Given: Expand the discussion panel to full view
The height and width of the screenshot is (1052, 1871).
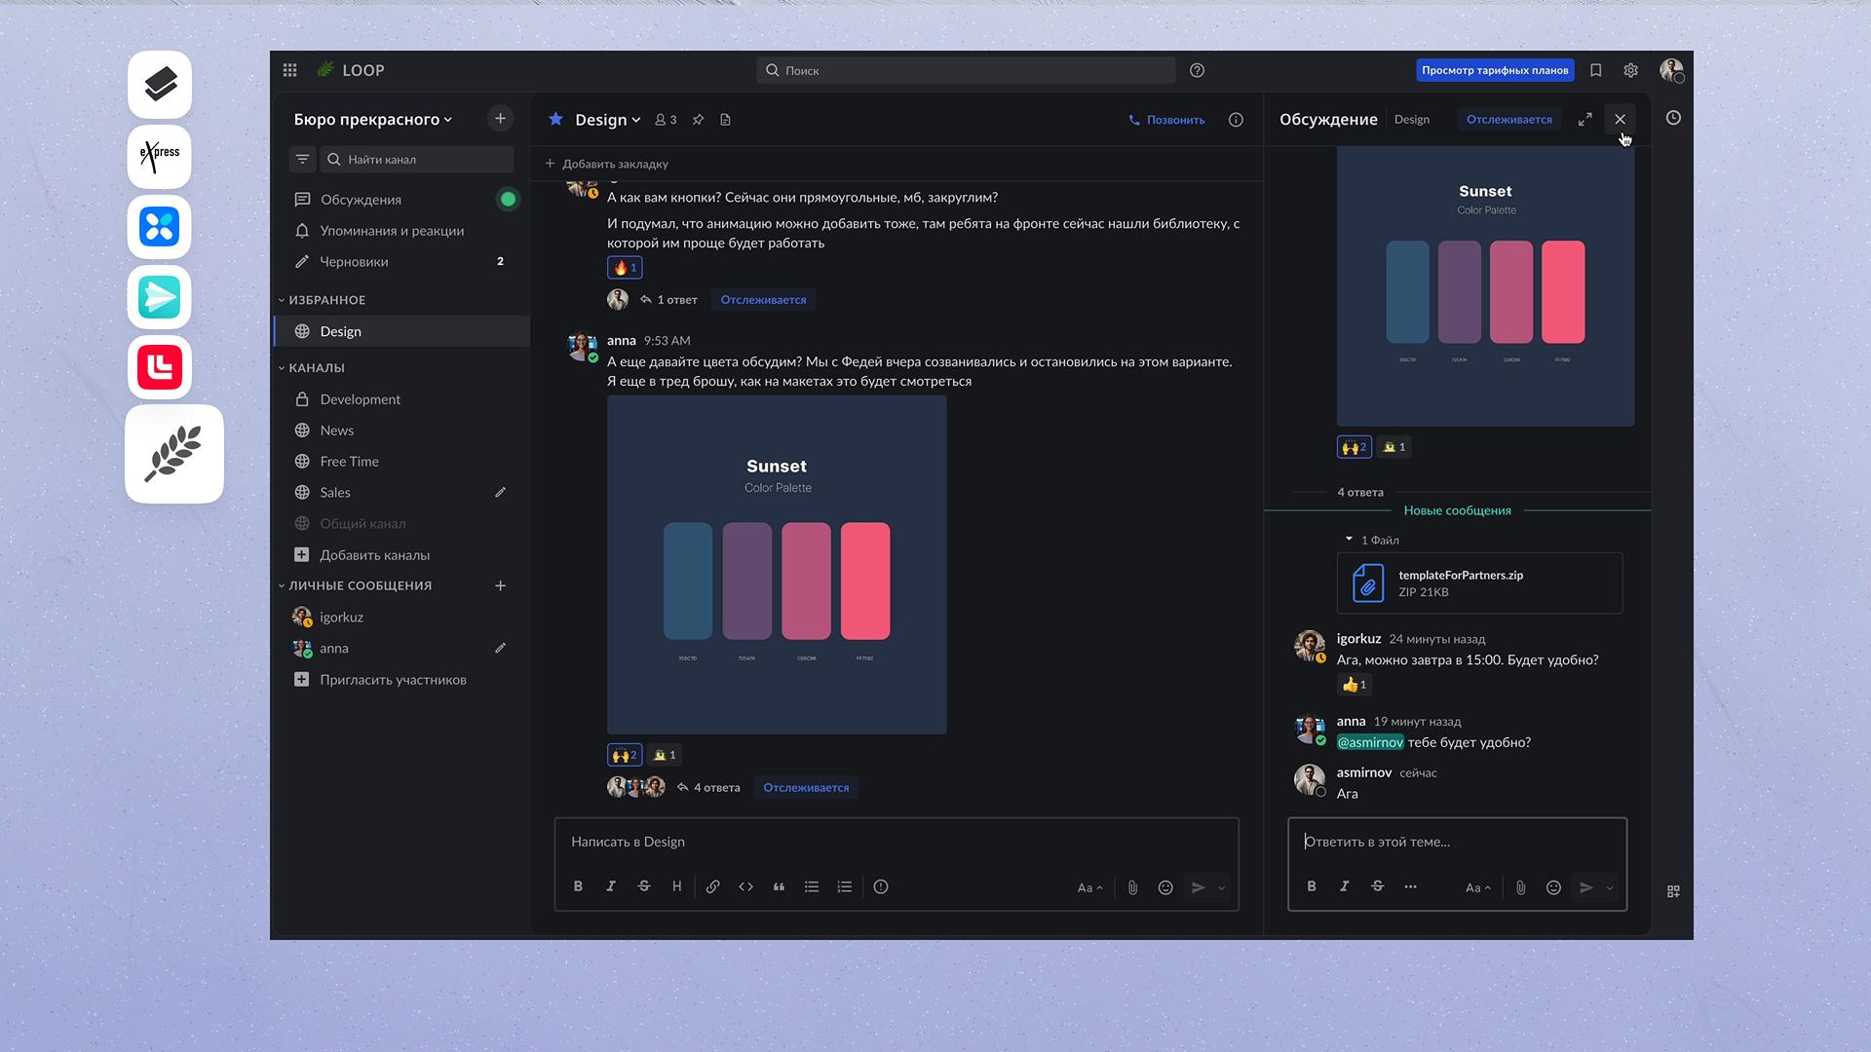Looking at the screenshot, I should 1585,119.
